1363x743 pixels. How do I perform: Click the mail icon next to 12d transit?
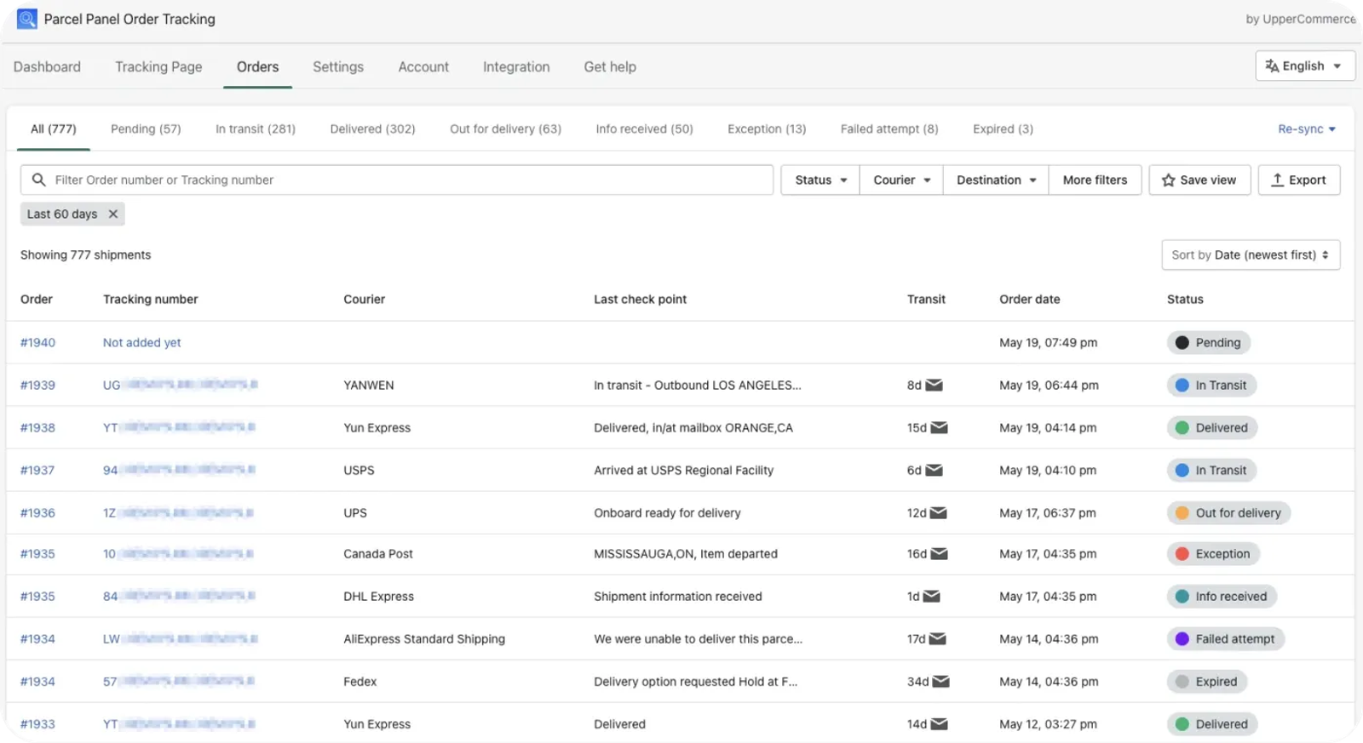[938, 512]
